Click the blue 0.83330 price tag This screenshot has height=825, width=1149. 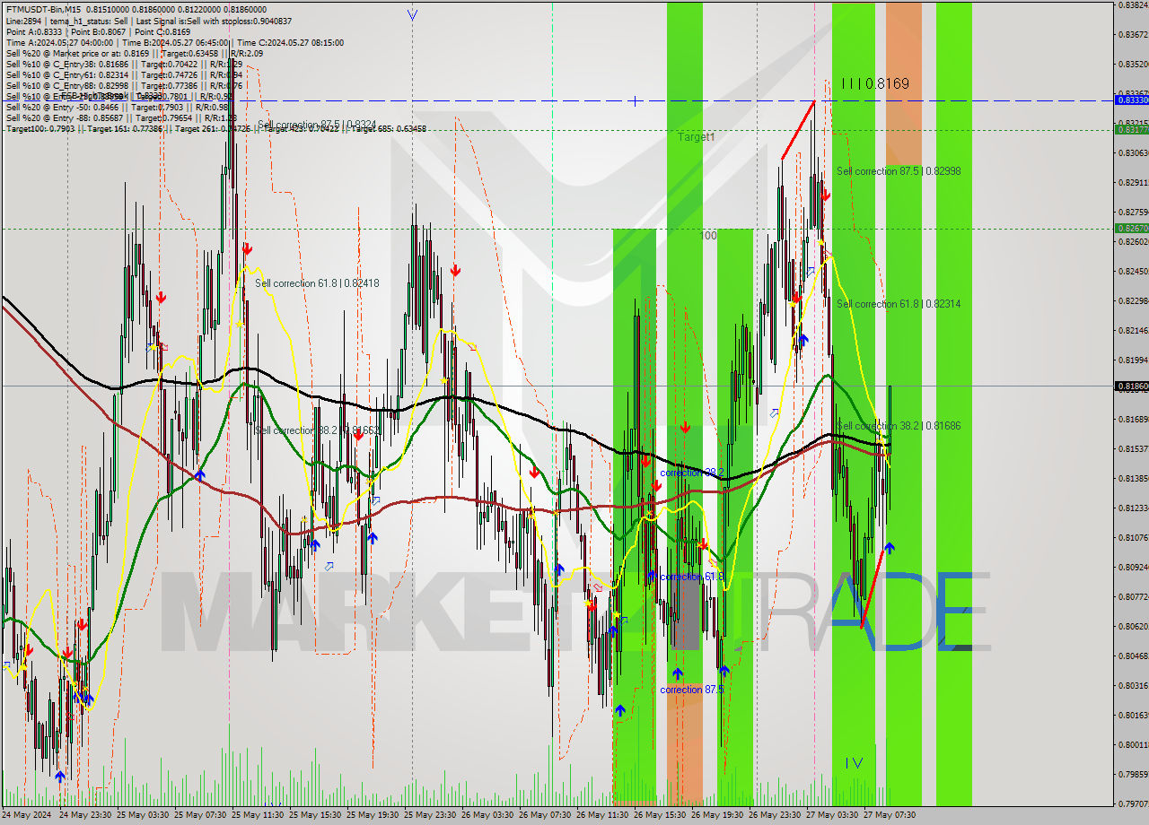click(x=1131, y=100)
